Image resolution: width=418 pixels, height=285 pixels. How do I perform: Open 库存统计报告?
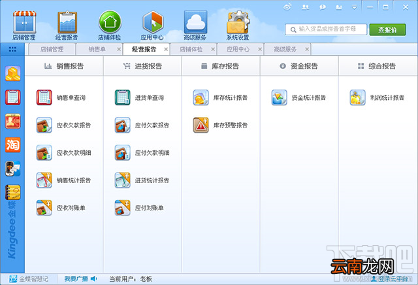221,97
